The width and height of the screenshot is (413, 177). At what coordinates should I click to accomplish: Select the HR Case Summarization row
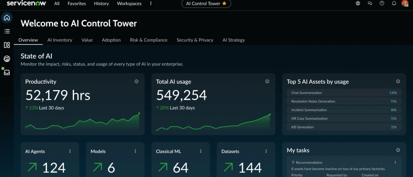[x=344, y=118]
